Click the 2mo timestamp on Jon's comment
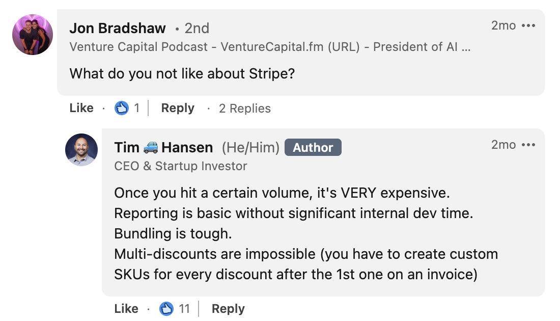 [x=503, y=25]
